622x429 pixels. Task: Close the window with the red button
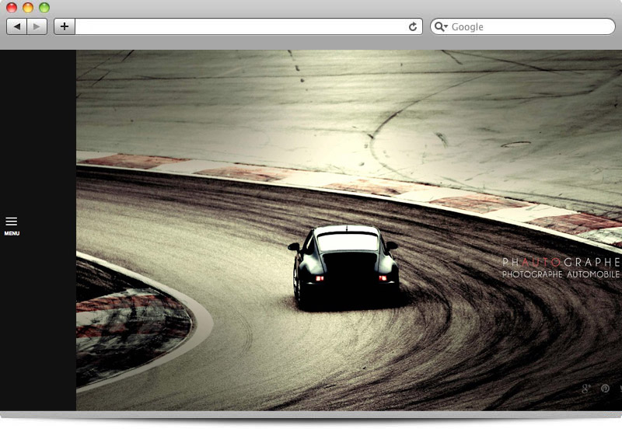tap(12, 8)
